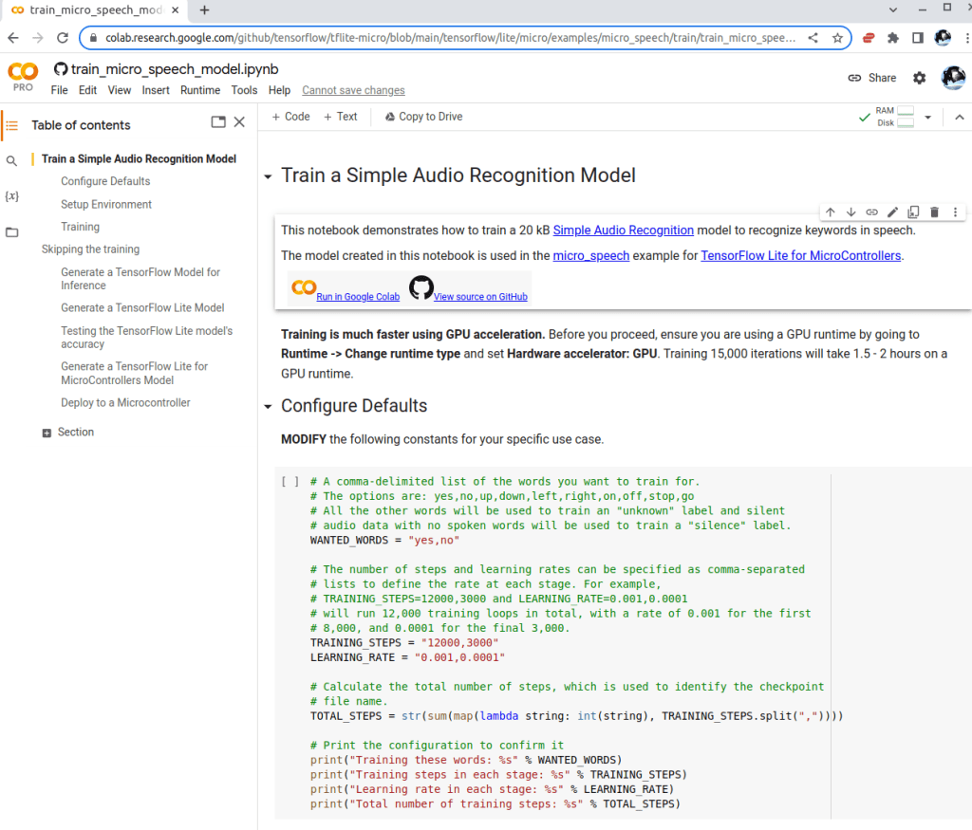Screen dimensions: 972x830
Task: Collapse the 'Configure Defaults' section heading
Action: pos(268,407)
